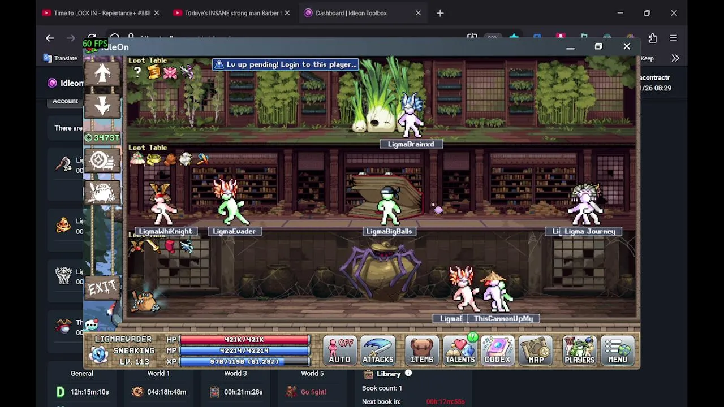Click the Go fight! link under World 5
The image size is (724, 407).
point(313,392)
